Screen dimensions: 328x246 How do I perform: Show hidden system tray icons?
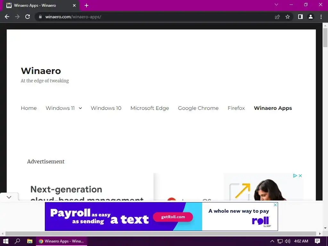272,241
